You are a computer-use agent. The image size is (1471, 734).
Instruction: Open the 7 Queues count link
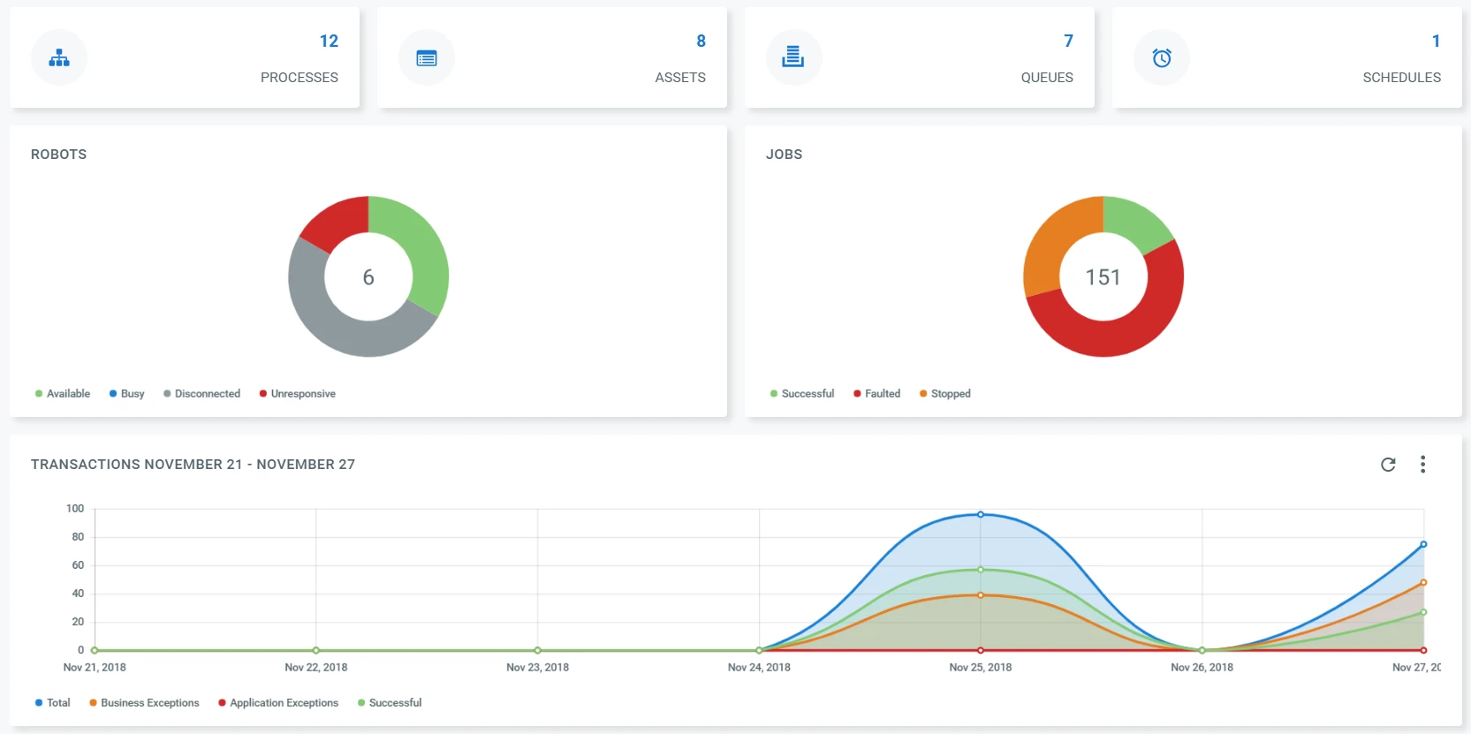click(x=1068, y=42)
